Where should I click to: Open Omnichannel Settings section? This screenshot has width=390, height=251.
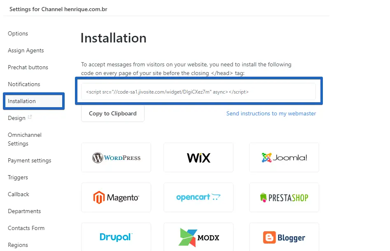pos(25,139)
